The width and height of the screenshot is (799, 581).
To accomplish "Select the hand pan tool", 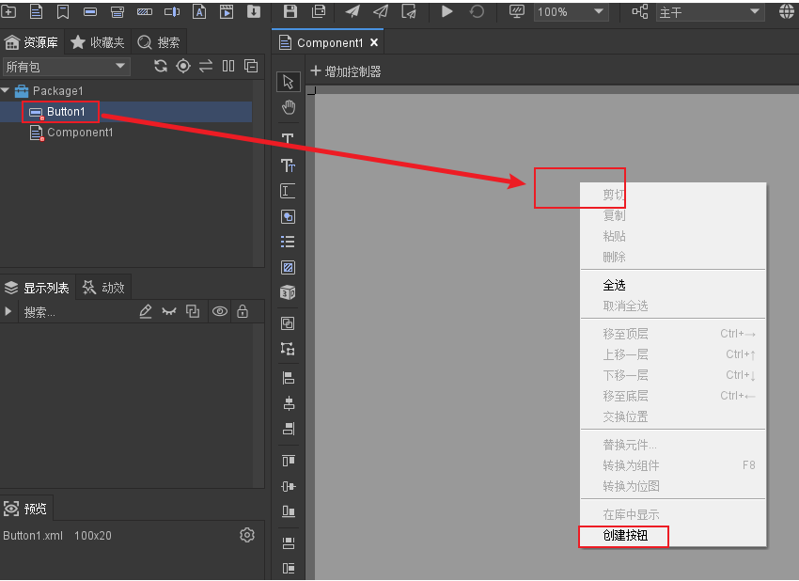I will (289, 107).
